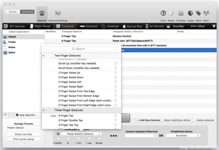Image resolution: width=219 pixels, height=150 pixels.
Task: Open Advanced Settings sliders icon
Action: pos(58,13)
